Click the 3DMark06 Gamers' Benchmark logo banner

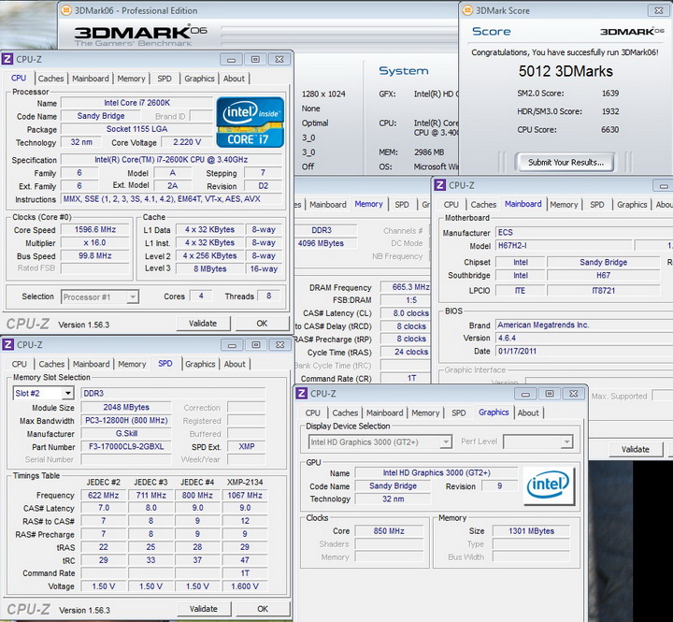140,36
